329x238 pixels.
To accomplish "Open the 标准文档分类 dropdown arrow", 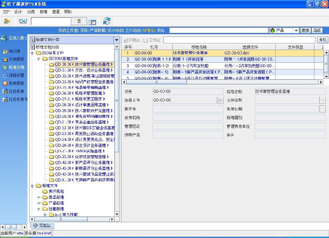I will click(x=117, y=40).
